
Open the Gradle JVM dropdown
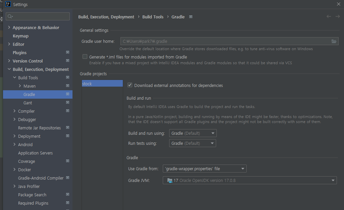tap(250, 180)
